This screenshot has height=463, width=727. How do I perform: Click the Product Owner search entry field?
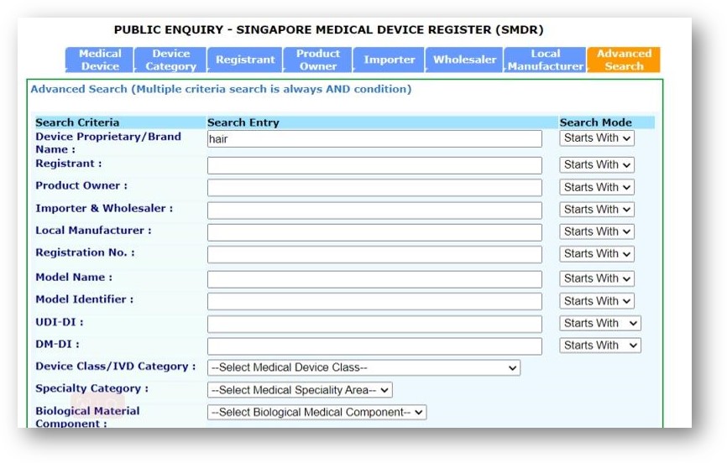coord(374,188)
